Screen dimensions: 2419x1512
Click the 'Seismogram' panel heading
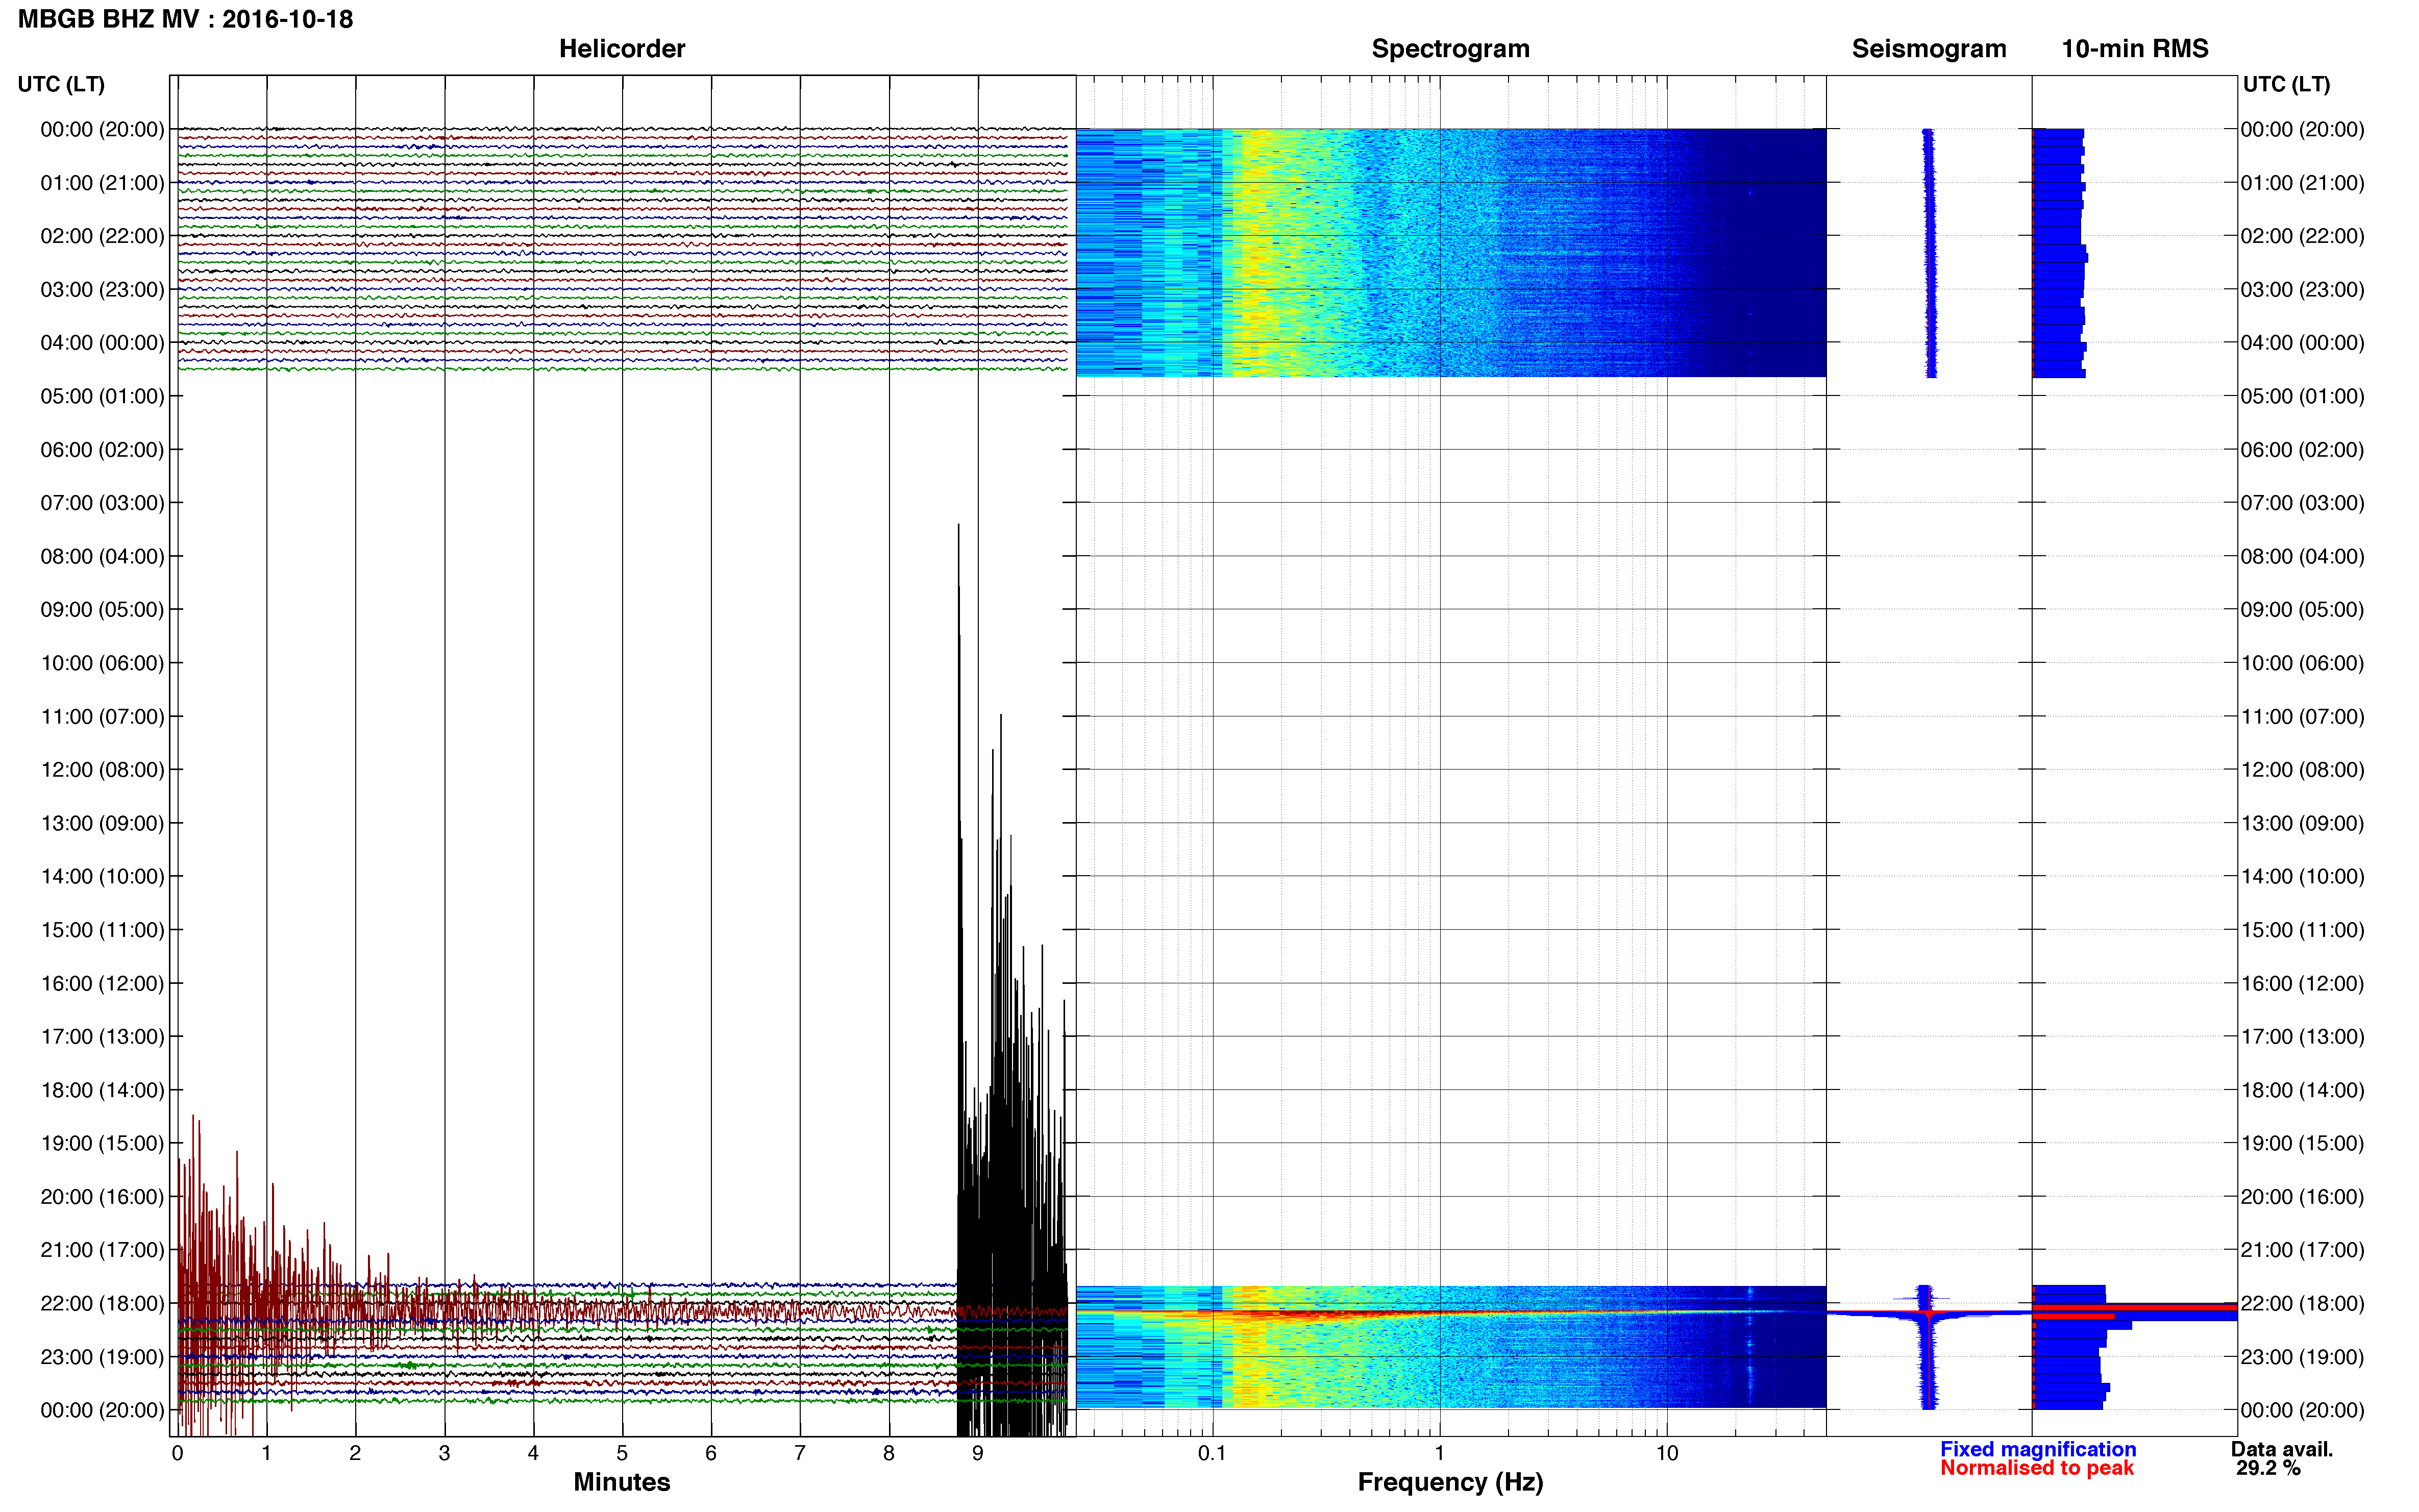click(1928, 48)
